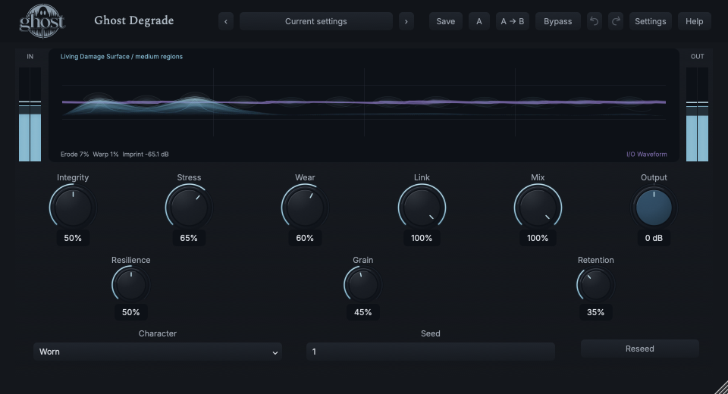This screenshot has height=394, width=728.
Task: Click the Resilience 50% value box
Action: click(x=131, y=312)
